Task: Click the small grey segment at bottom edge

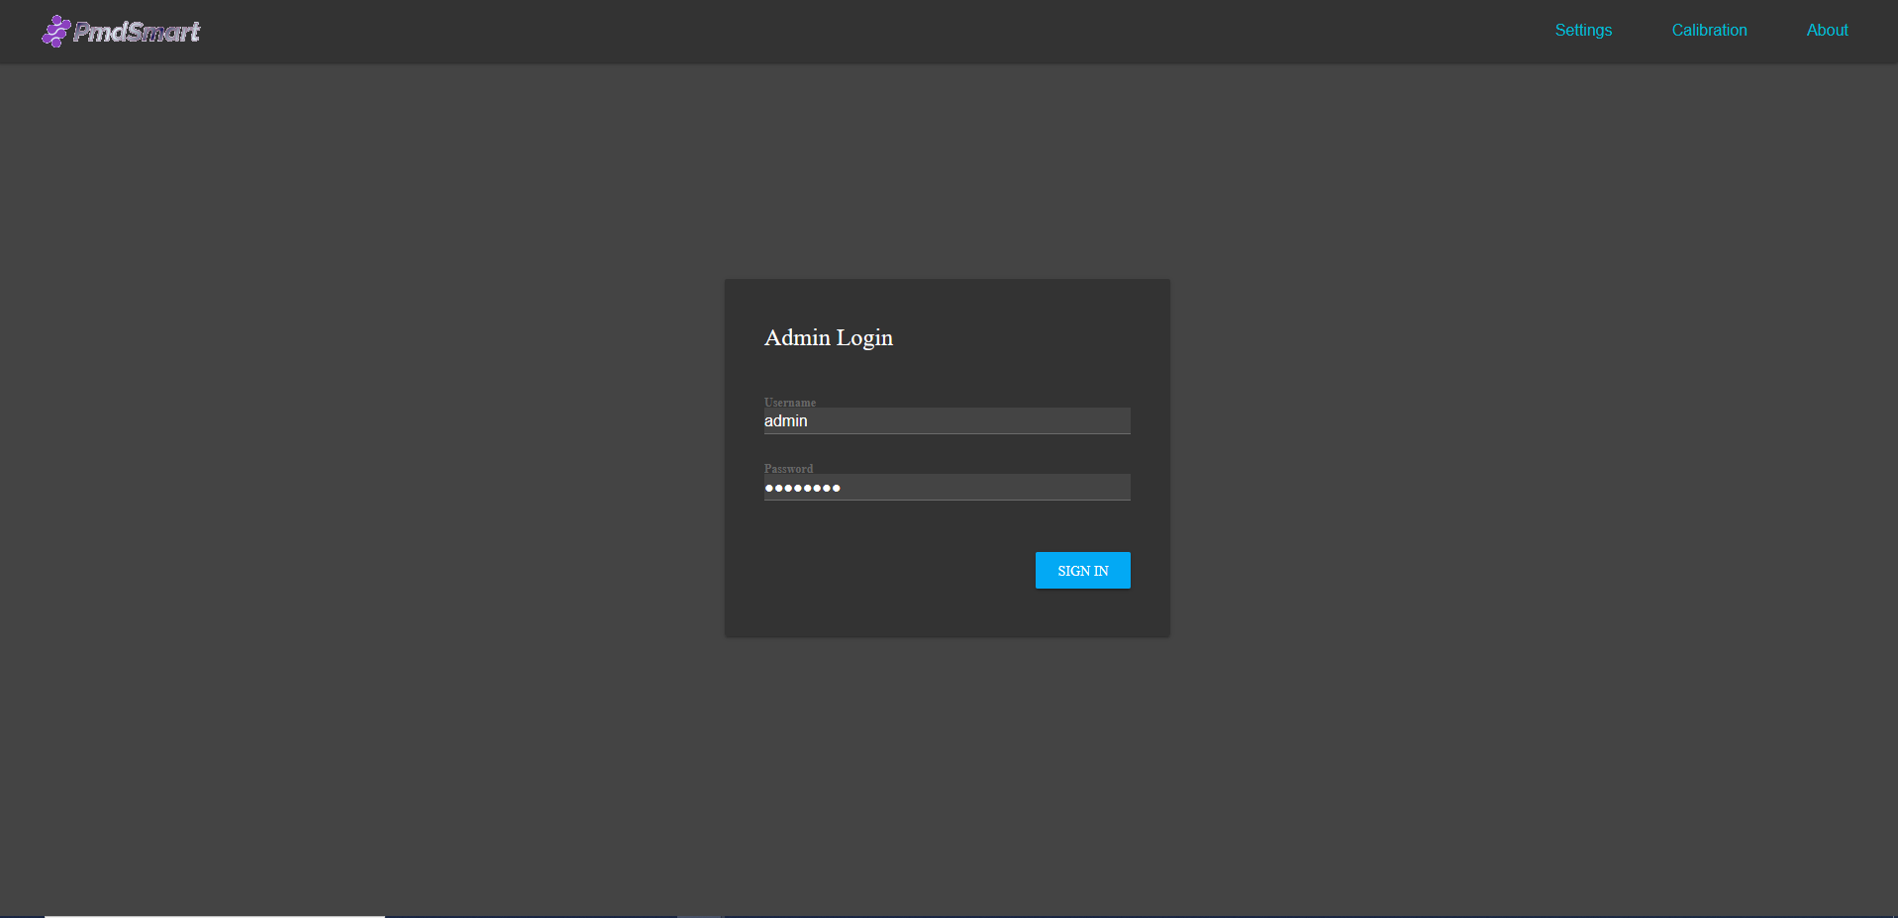Action: (x=699, y=915)
